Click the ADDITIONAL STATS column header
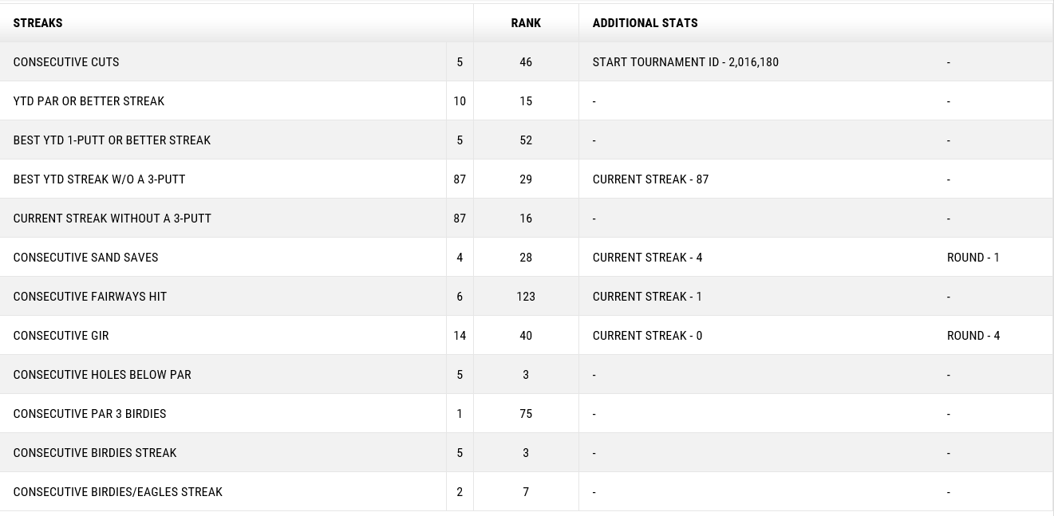The height and width of the screenshot is (516, 1054). pos(645,23)
